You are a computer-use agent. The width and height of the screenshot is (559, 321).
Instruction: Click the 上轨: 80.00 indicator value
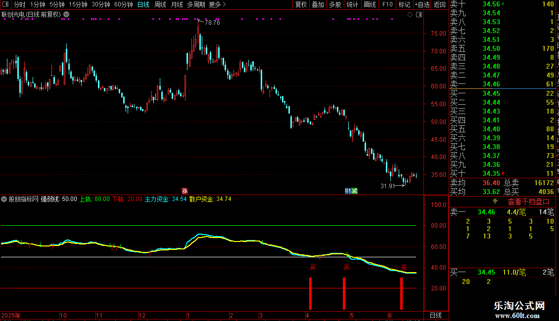point(94,199)
